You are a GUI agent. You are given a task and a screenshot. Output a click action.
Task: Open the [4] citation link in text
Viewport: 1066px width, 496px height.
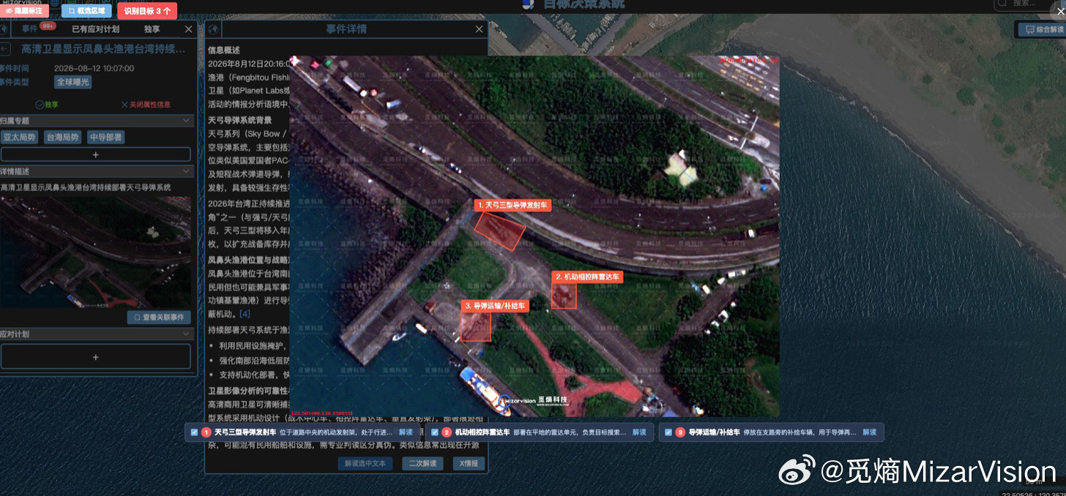pos(245,313)
